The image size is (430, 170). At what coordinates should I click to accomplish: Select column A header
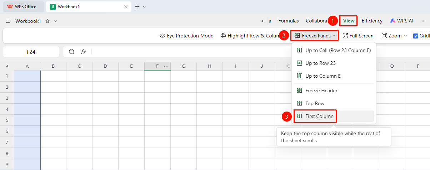(x=27, y=66)
